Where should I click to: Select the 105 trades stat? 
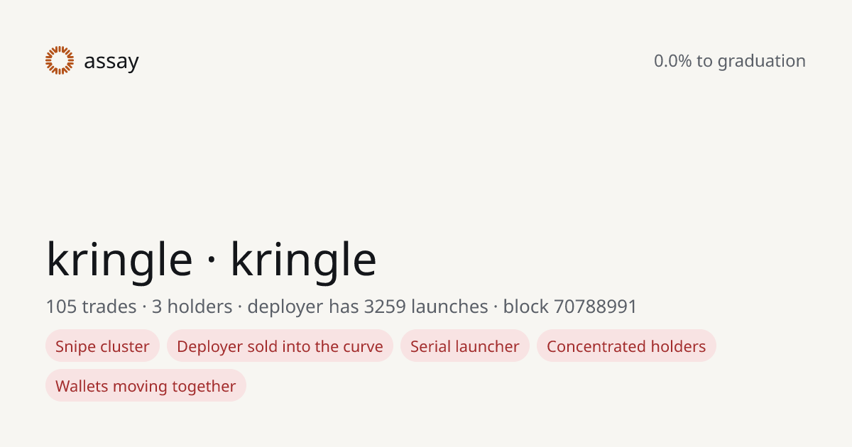click(x=91, y=307)
